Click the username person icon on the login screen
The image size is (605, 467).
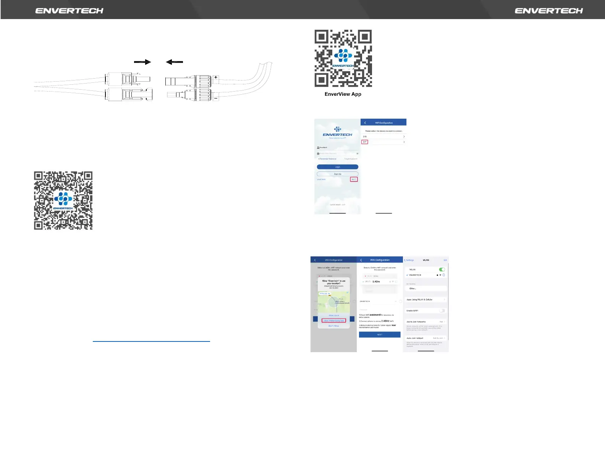(x=318, y=147)
